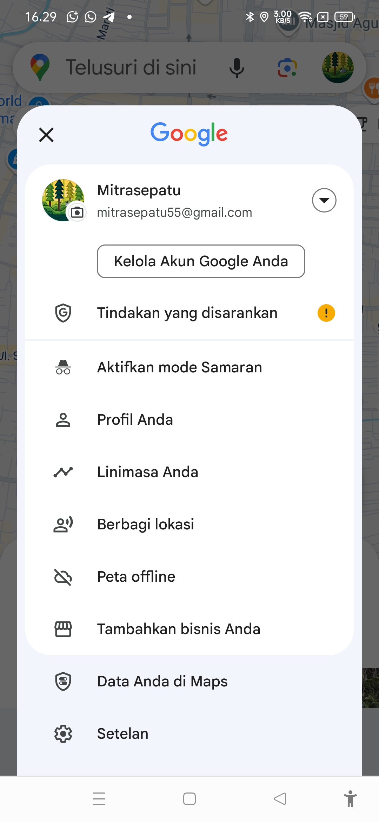Select Berbagi lokasi
The height and width of the screenshot is (822, 379).
pos(189,524)
